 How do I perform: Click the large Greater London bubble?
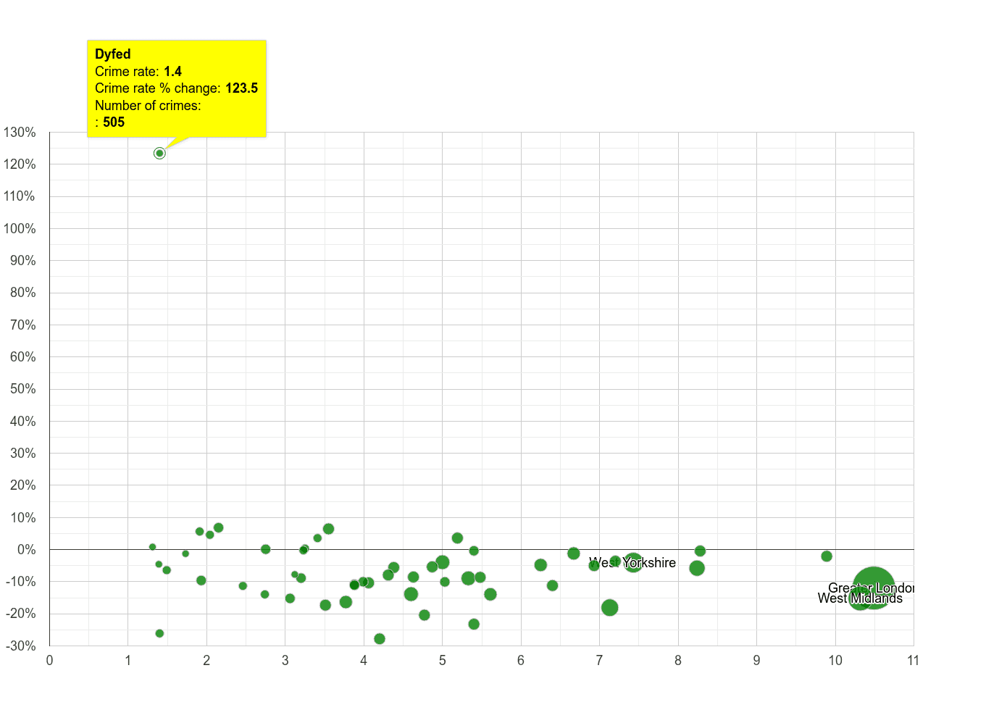coord(874,588)
